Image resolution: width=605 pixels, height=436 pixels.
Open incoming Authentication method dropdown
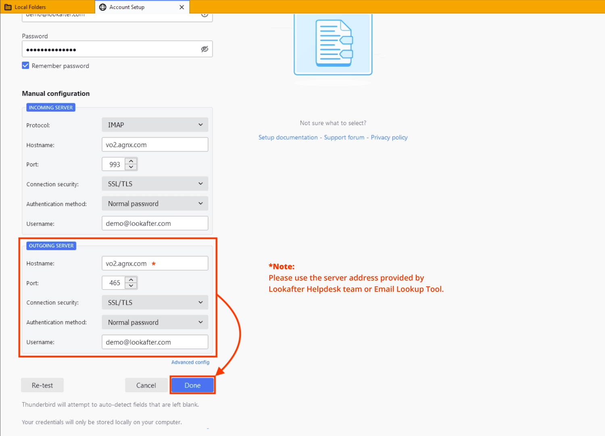point(155,203)
